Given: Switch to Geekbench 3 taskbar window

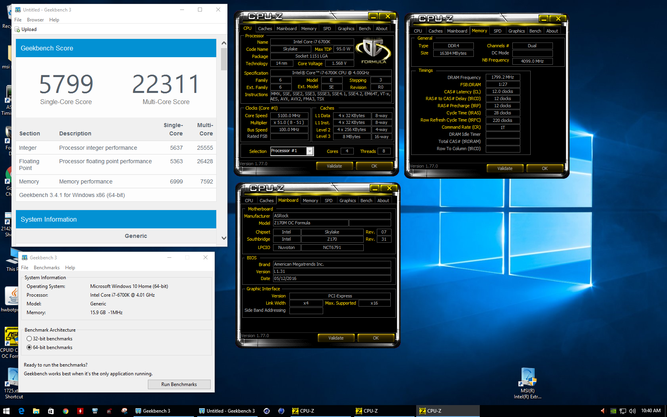Looking at the screenshot, I should [x=163, y=411].
